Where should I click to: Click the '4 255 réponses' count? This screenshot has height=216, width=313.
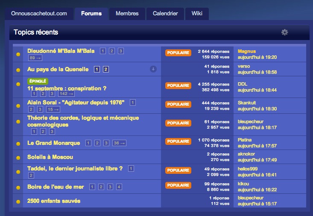[x=214, y=84]
